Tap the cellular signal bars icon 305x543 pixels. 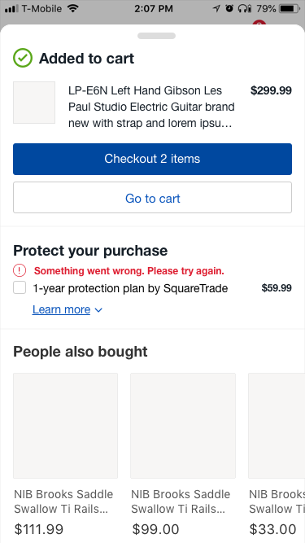[x=11, y=9]
